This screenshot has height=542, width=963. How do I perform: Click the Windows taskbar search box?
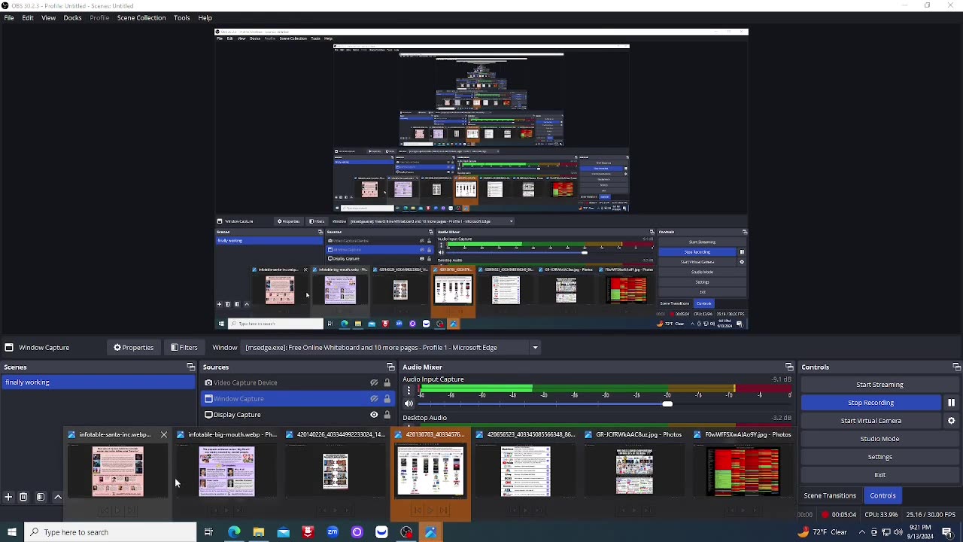click(x=110, y=532)
